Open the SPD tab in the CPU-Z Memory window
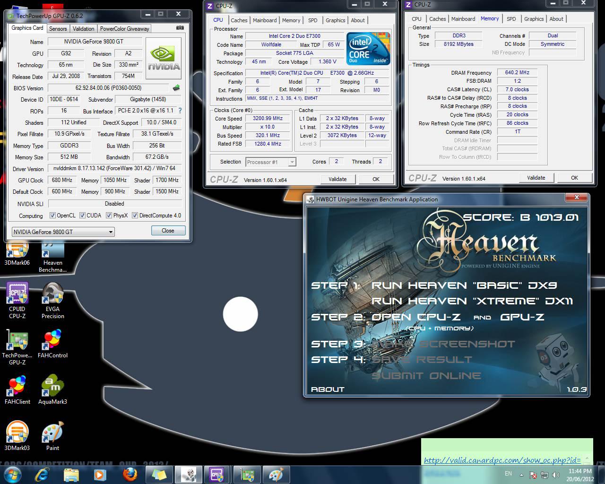The height and width of the screenshot is (484, 605). point(511,19)
